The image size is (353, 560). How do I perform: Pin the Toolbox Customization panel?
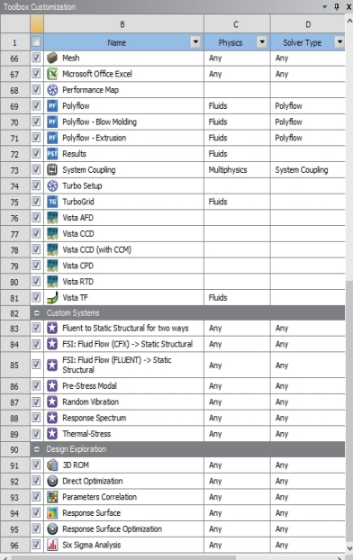click(x=337, y=6)
